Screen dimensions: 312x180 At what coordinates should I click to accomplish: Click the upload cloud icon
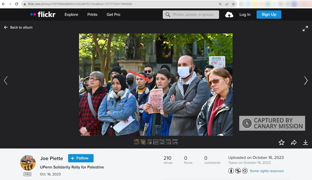(x=229, y=14)
